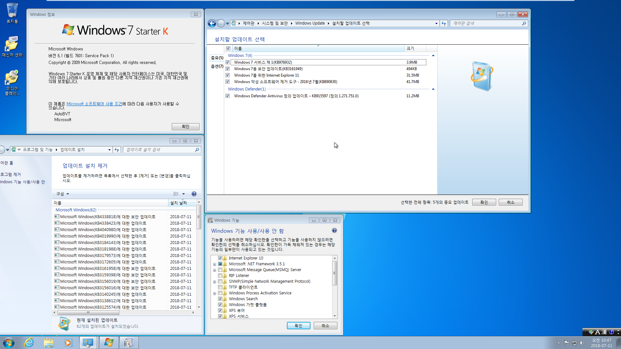Uncheck security update KB3161949
Image resolution: width=621 pixels, height=349 pixels.
tap(228, 69)
